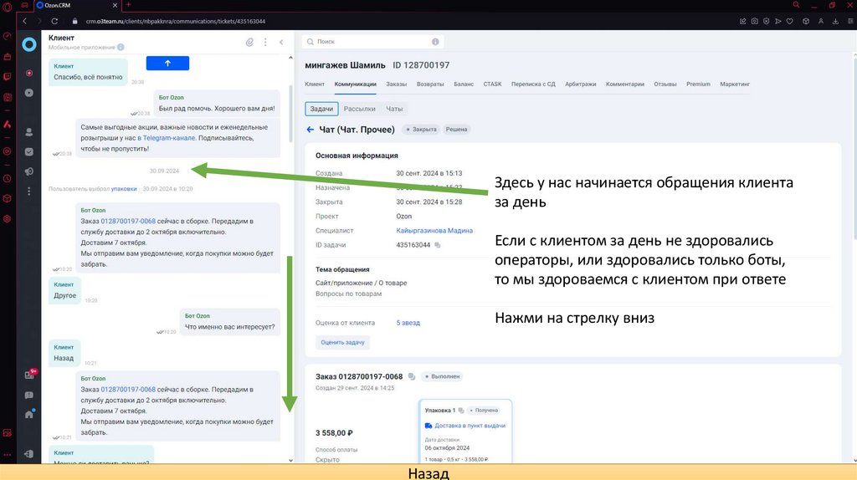Reload the page with the refresh icon

point(54,21)
